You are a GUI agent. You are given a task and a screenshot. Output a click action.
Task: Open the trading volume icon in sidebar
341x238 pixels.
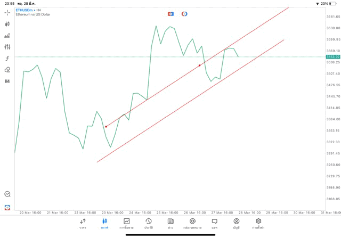point(7,36)
